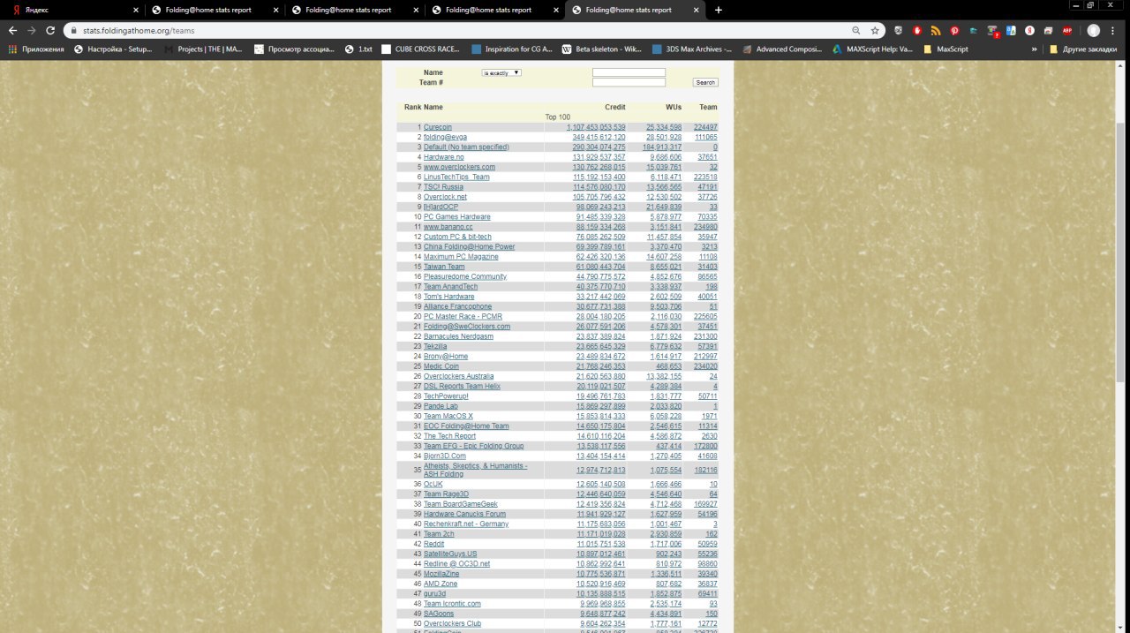This screenshot has height=633, width=1130.
Task: Open the Tom's Hardware team link
Action: tap(448, 297)
